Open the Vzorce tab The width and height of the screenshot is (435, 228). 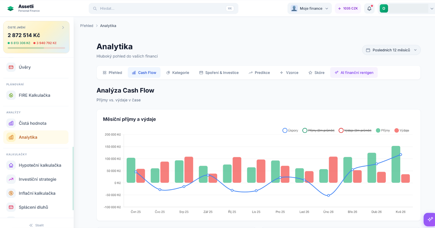click(x=289, y=73)
